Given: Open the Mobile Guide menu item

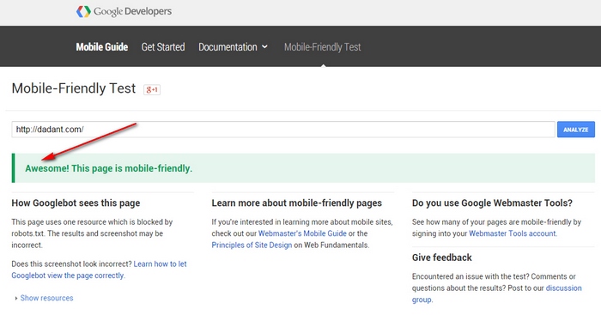Looking at the screenshot, I should pos(102,47).
